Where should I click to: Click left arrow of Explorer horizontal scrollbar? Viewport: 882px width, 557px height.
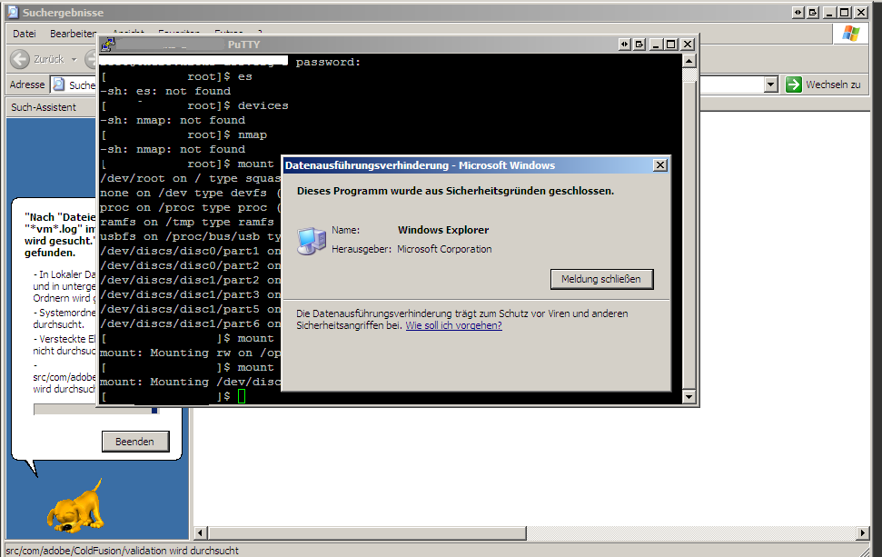[x=201, y=532]
